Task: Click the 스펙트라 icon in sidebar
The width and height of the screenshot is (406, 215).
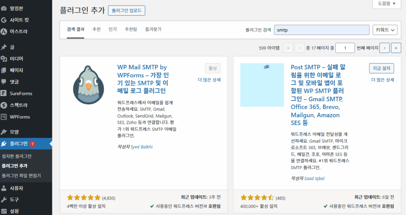Action: click(x=4, y=105)
